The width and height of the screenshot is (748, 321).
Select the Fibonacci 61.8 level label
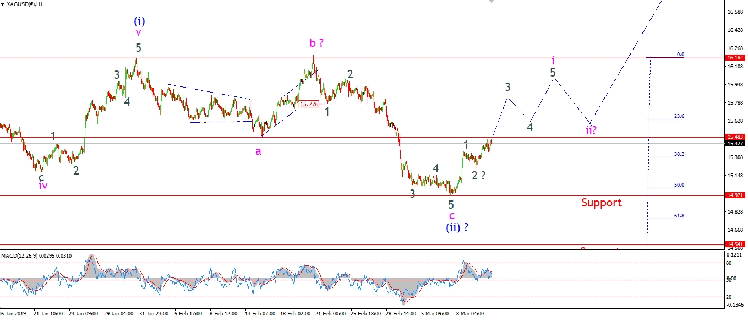(679, 216)
